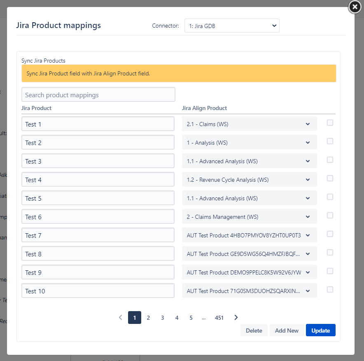Edit the Test 9 Jira Product field
Screen dimensions: 364x361
(x=98, y=272)
